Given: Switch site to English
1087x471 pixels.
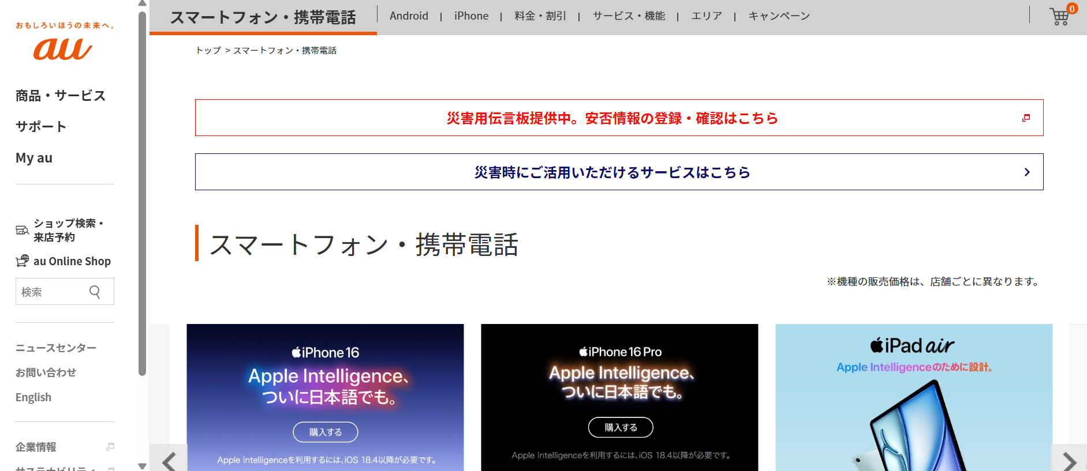Looking at the screenshot, I should tap(33, 397).
